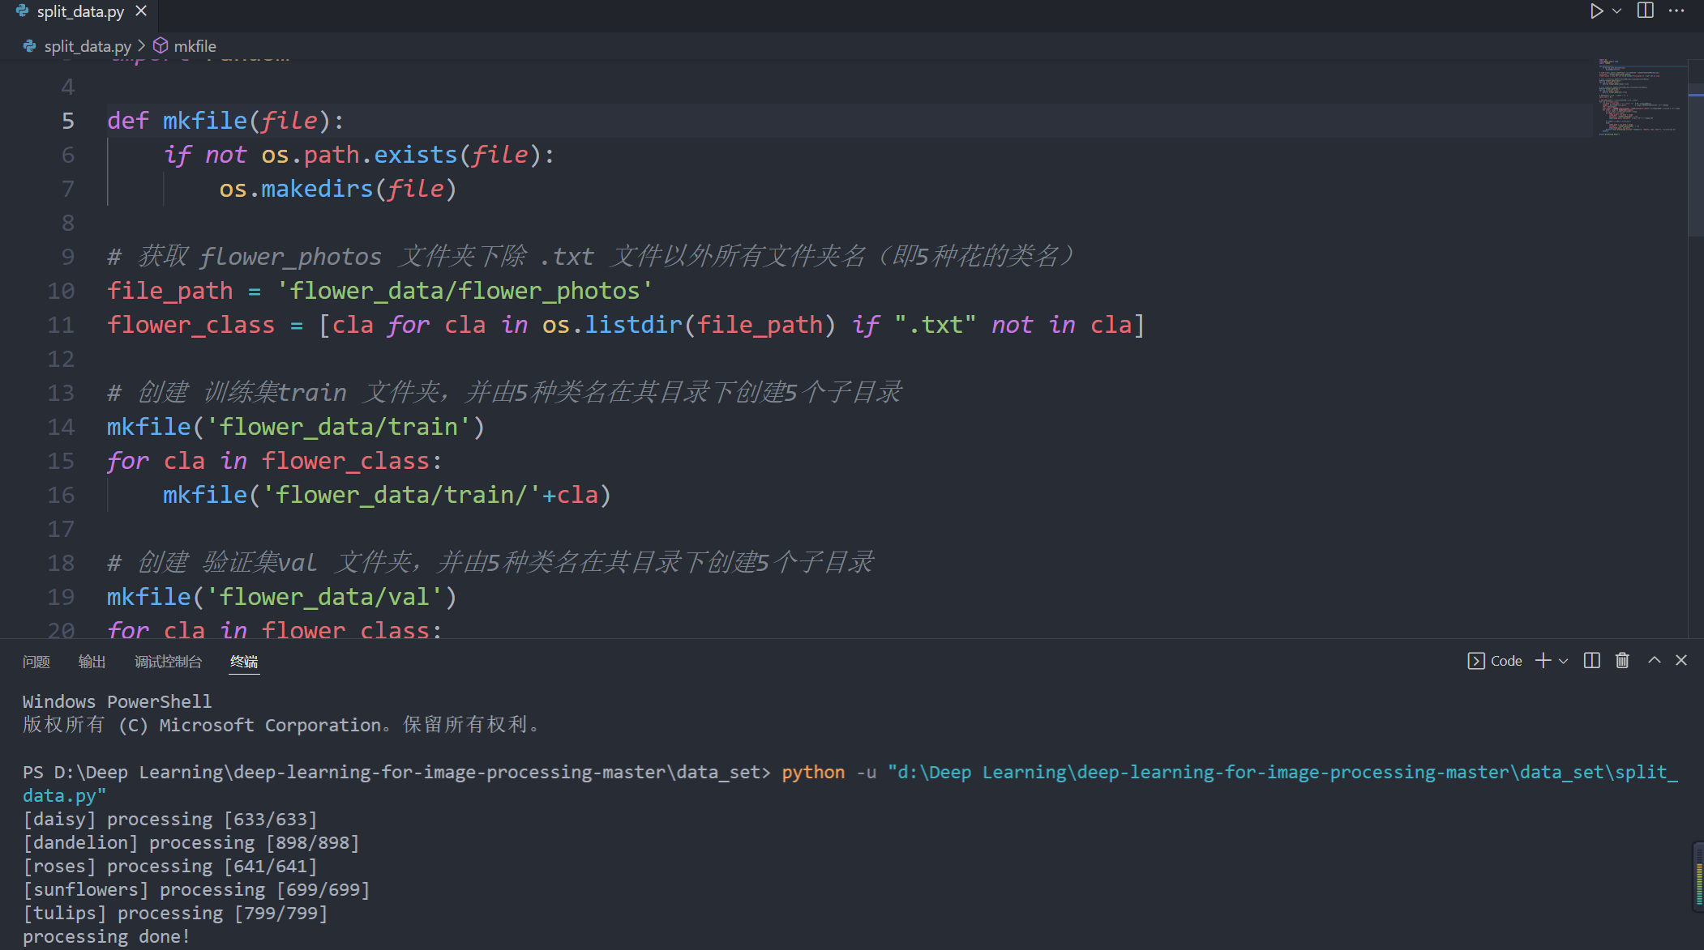This screenshot has height=950, width=1704.
Task: Click 'for cla in flower_class:' on line 15
Action: point(275,461)
